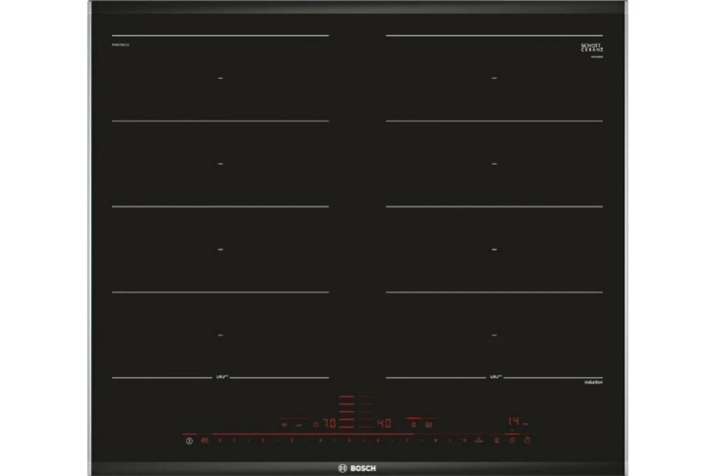Tap the keep-warm icon left of timer
This screenshot has width=715, height=476.
point(496,441)
